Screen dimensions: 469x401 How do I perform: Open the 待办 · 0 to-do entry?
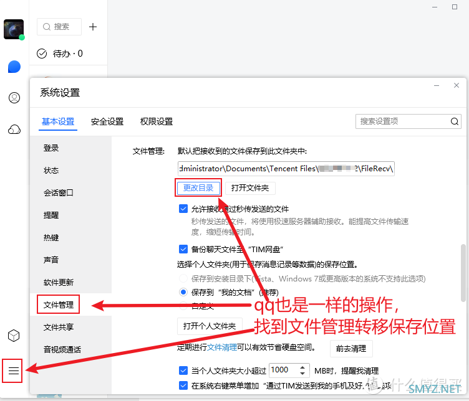tap(68, 54)
